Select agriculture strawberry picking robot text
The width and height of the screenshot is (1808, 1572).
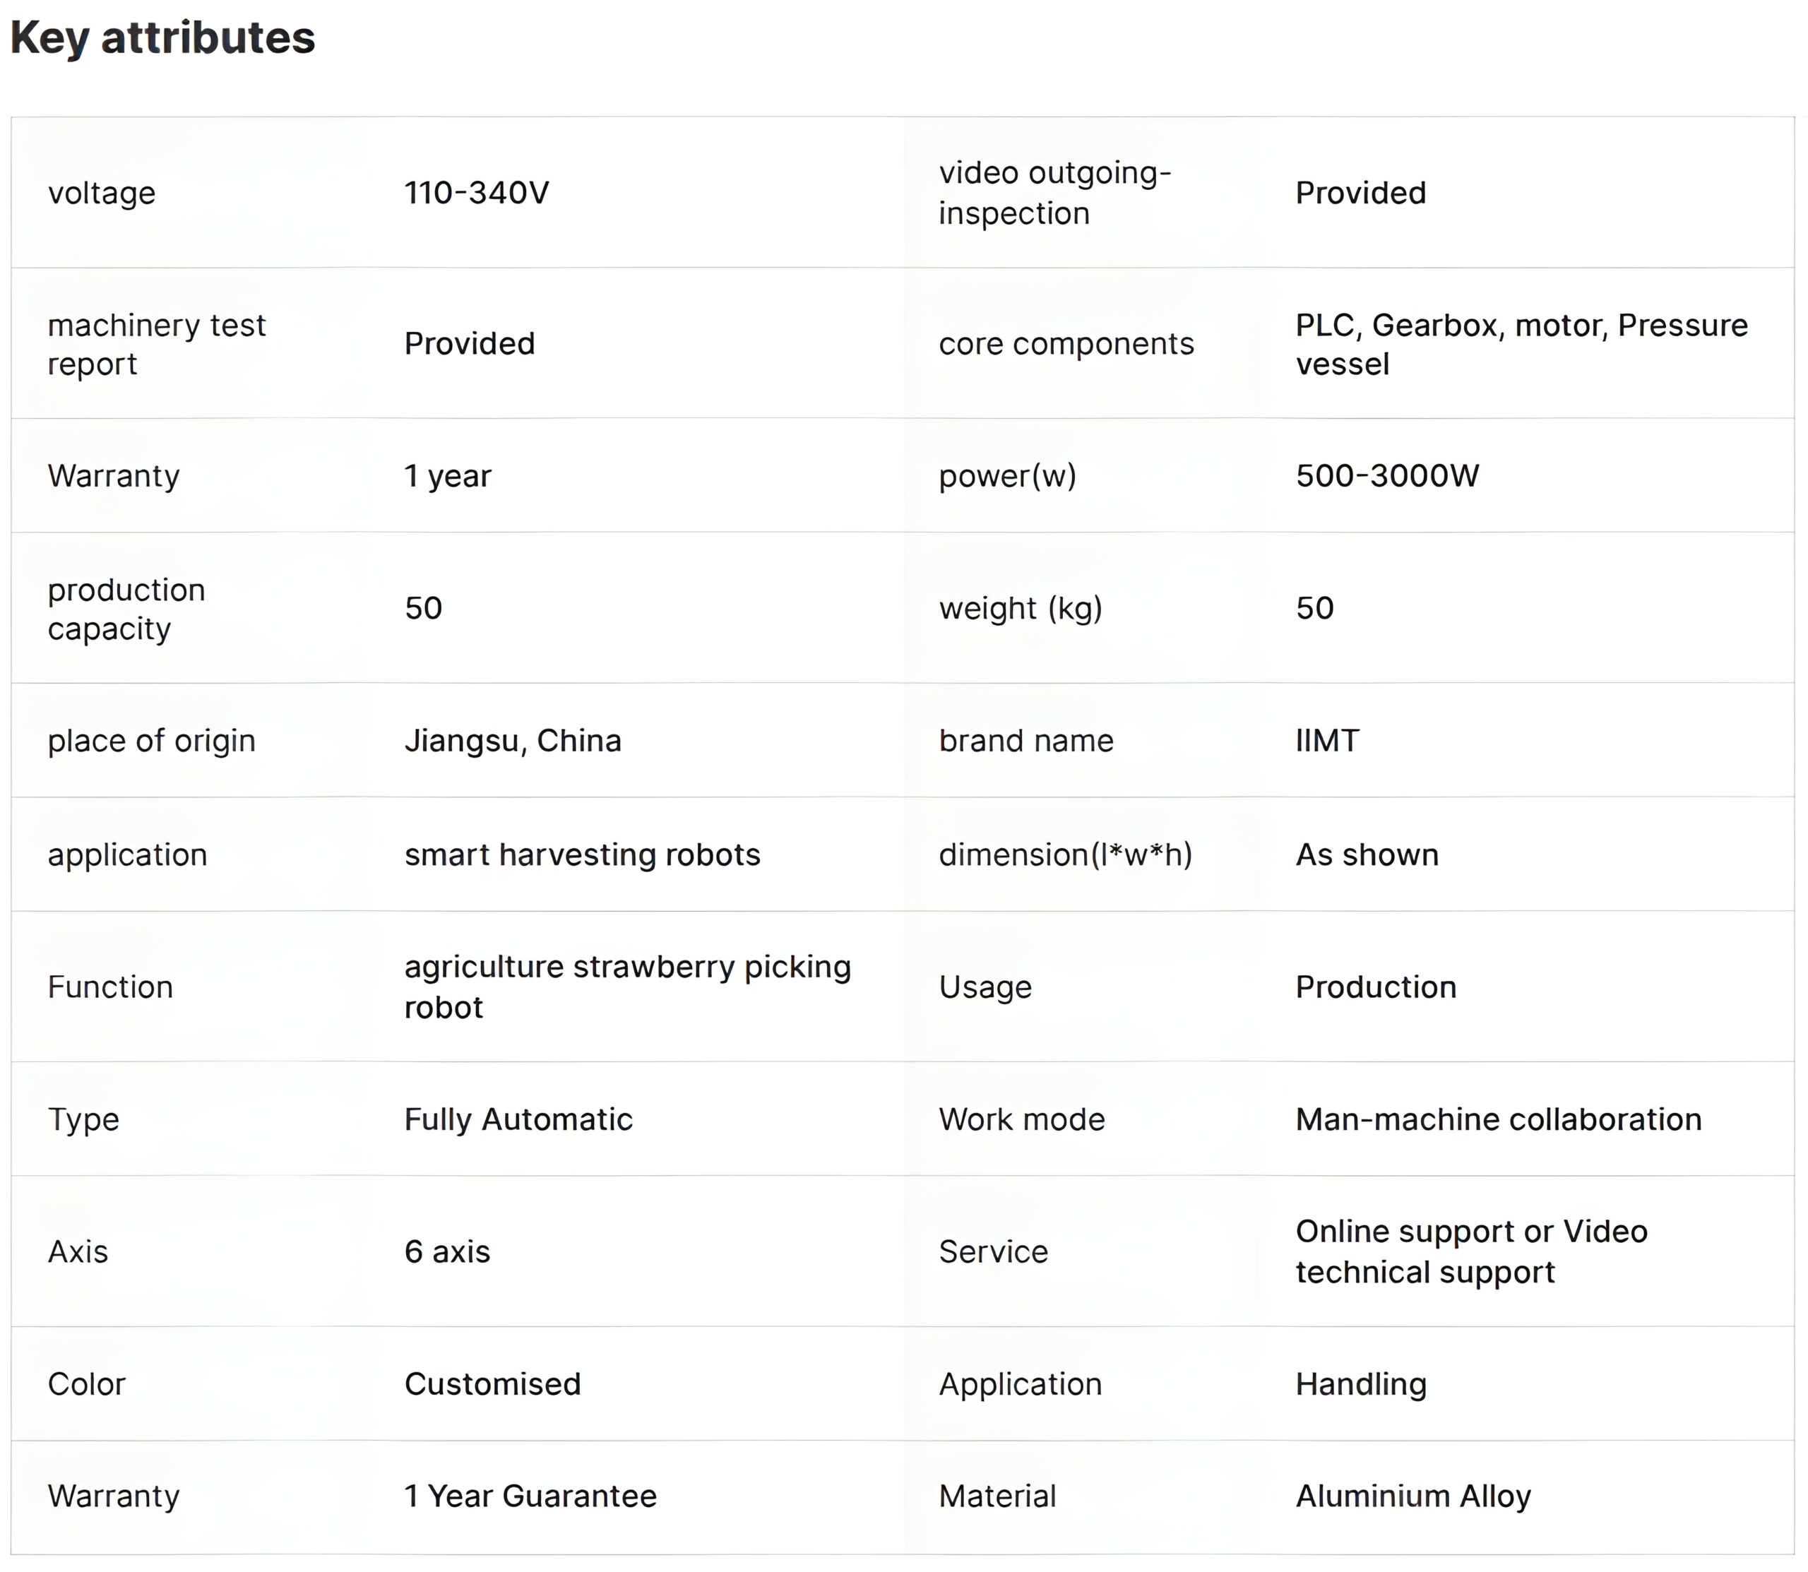(x=627, y=987)
